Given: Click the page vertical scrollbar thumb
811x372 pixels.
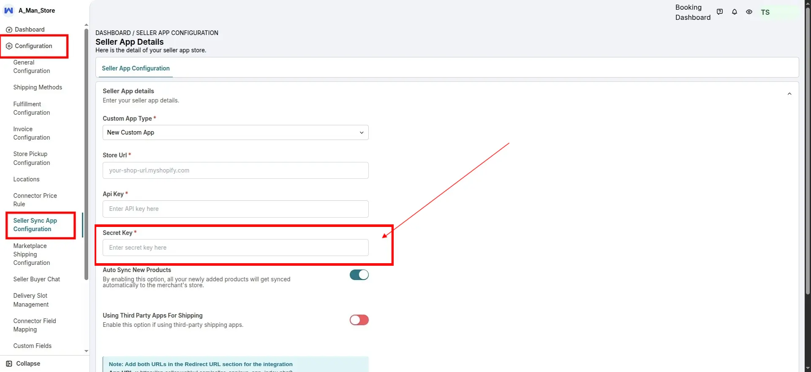Looking at the screenshot, I should click(x=808, y=151).
